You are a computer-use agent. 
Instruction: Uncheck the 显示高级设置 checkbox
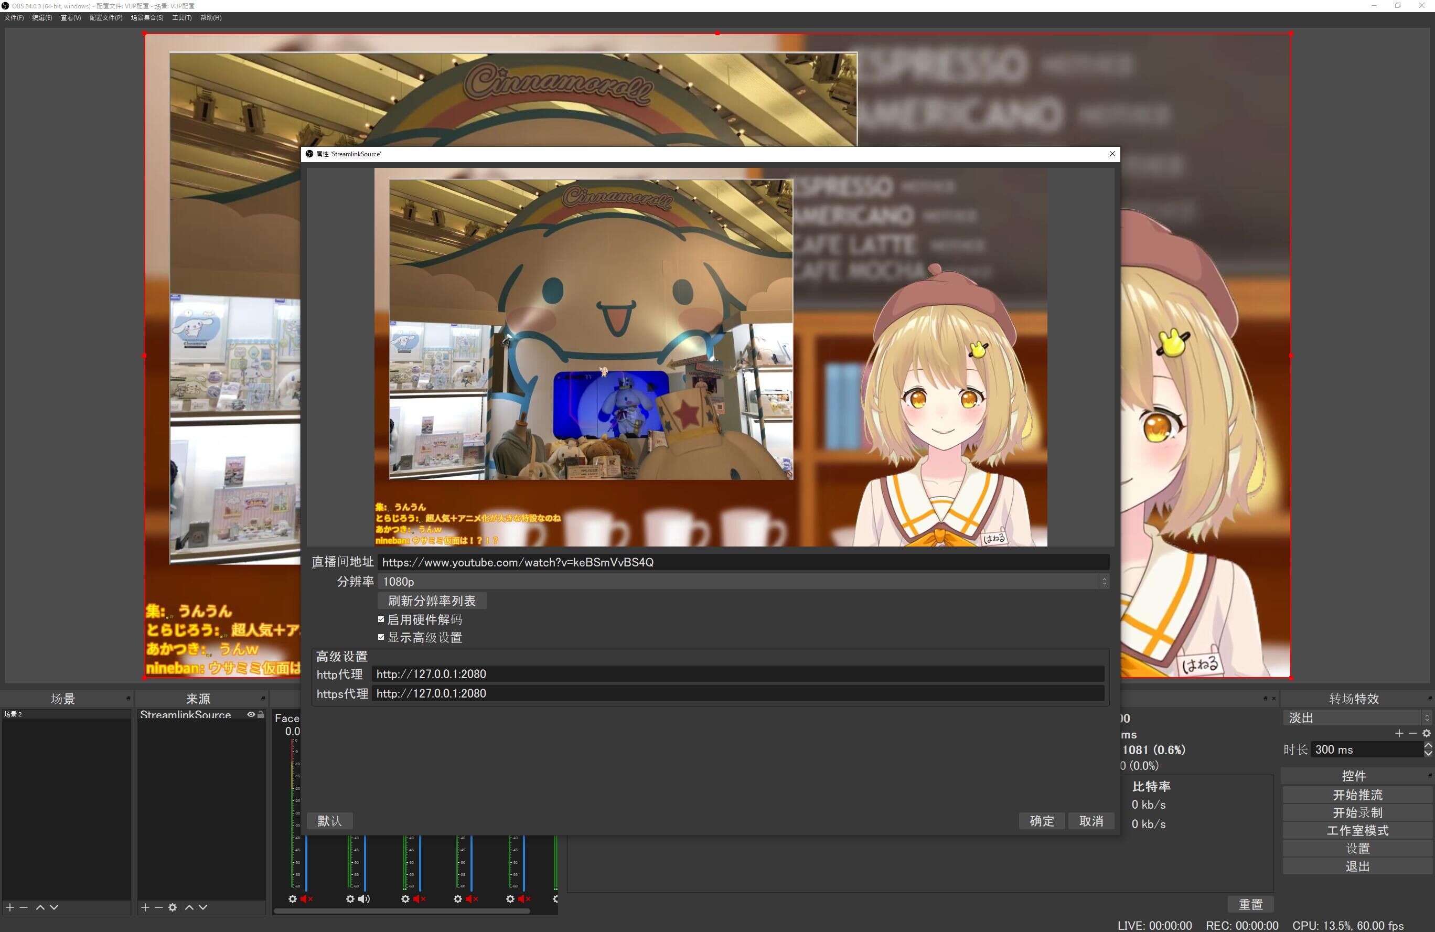point(381,637)
